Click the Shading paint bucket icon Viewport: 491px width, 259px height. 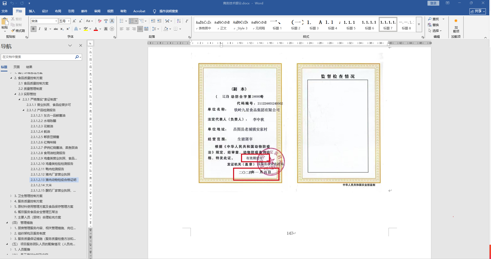pyautogui.click(x=166, y=29)
